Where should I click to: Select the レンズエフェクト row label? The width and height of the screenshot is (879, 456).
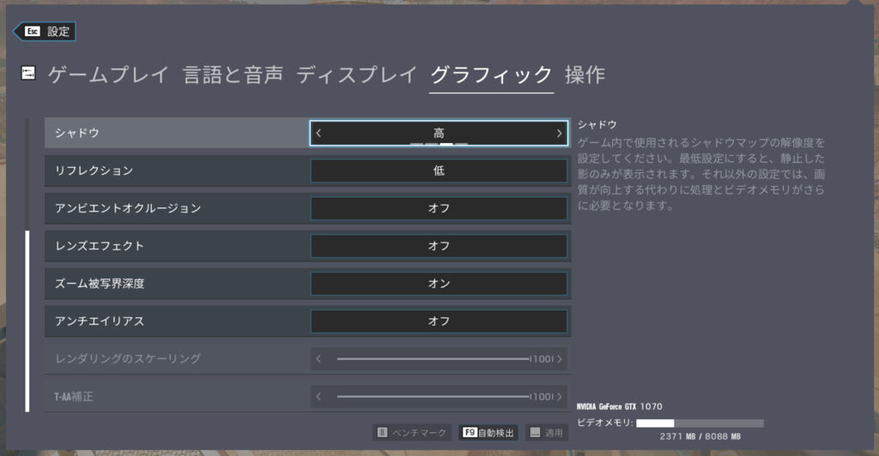(100, 246)
